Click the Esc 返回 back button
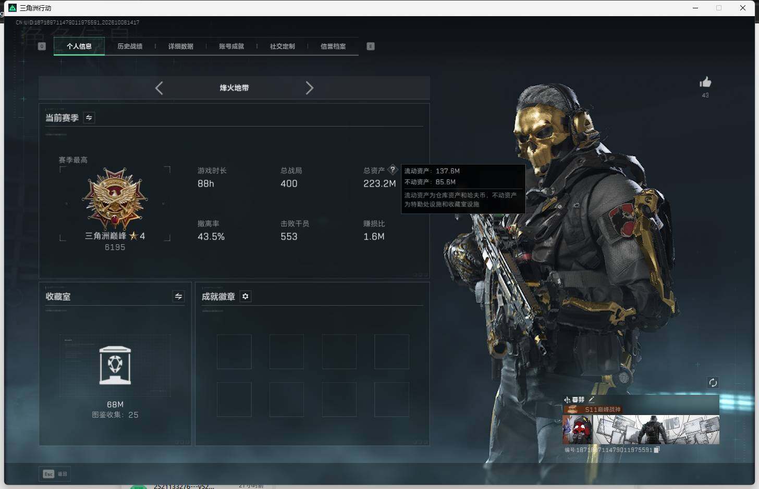 pos(55,474)
